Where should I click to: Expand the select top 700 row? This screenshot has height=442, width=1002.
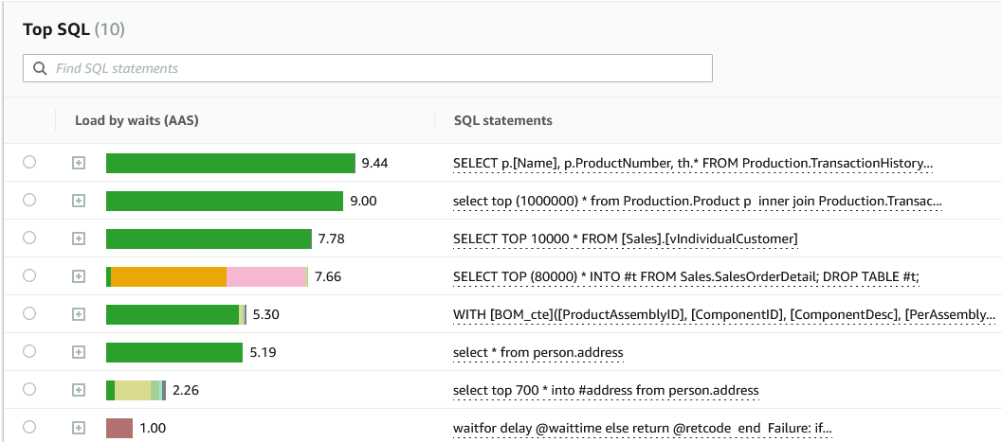point(80,390)
